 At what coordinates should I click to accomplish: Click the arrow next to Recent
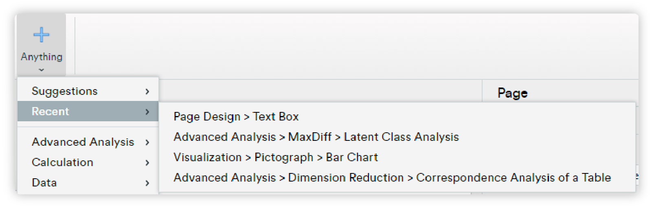[147, 112]
